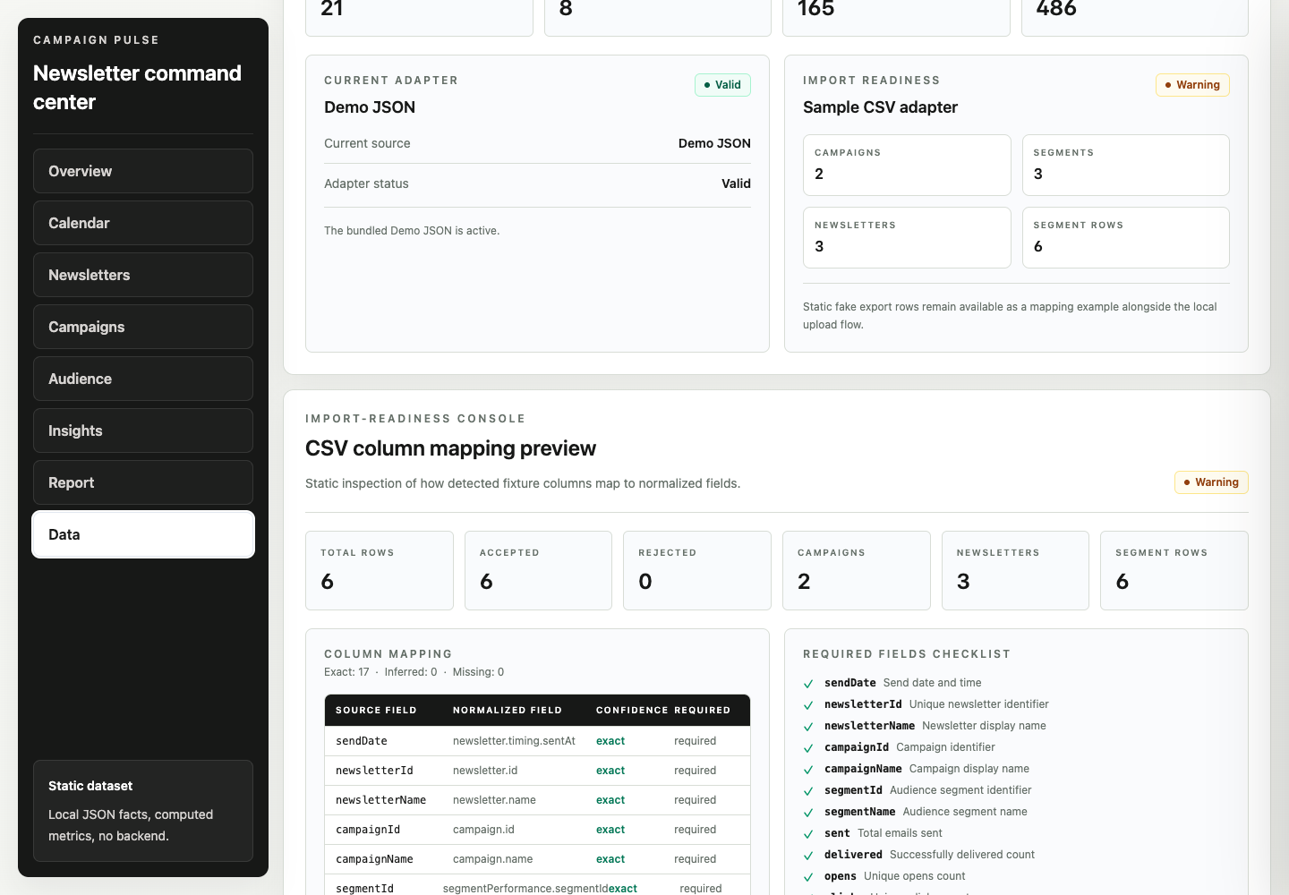Click the Import Readiness Warning badge
This screenshot has width=1289, height=895.
tap(1192, 85)
